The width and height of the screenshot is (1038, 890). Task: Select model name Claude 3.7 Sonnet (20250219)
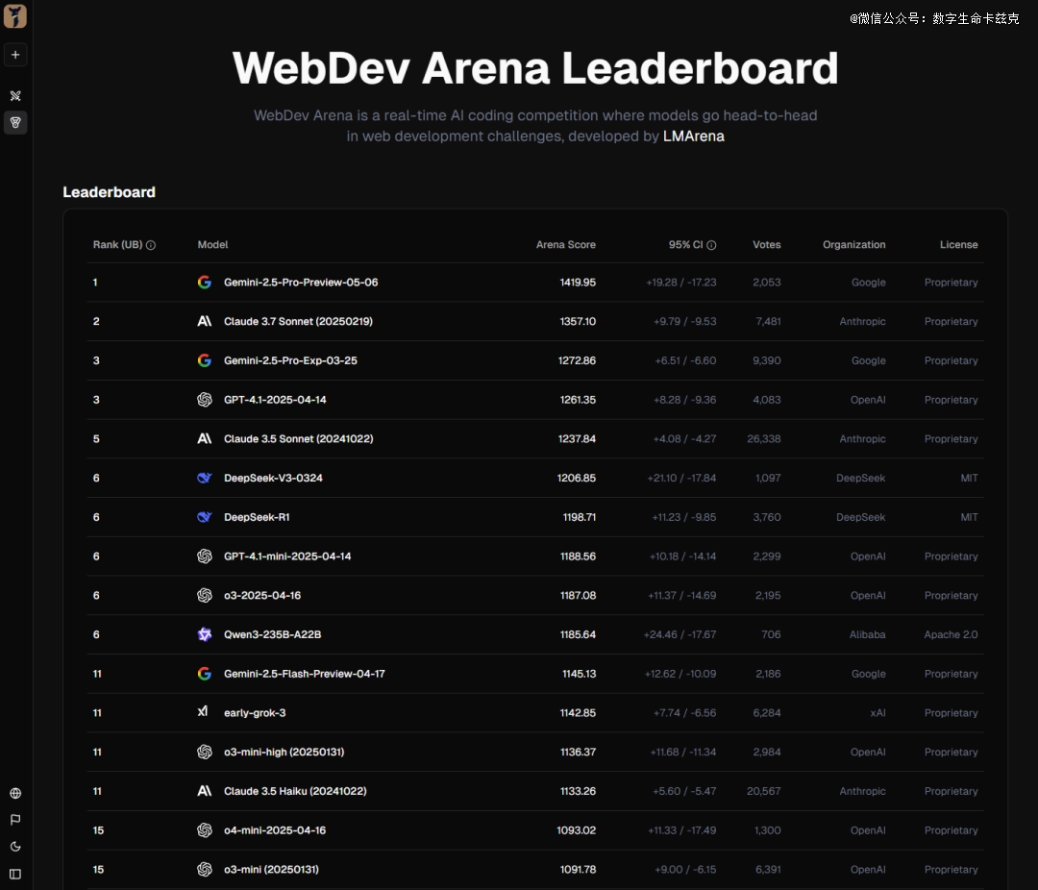click(x=298, y=321)
